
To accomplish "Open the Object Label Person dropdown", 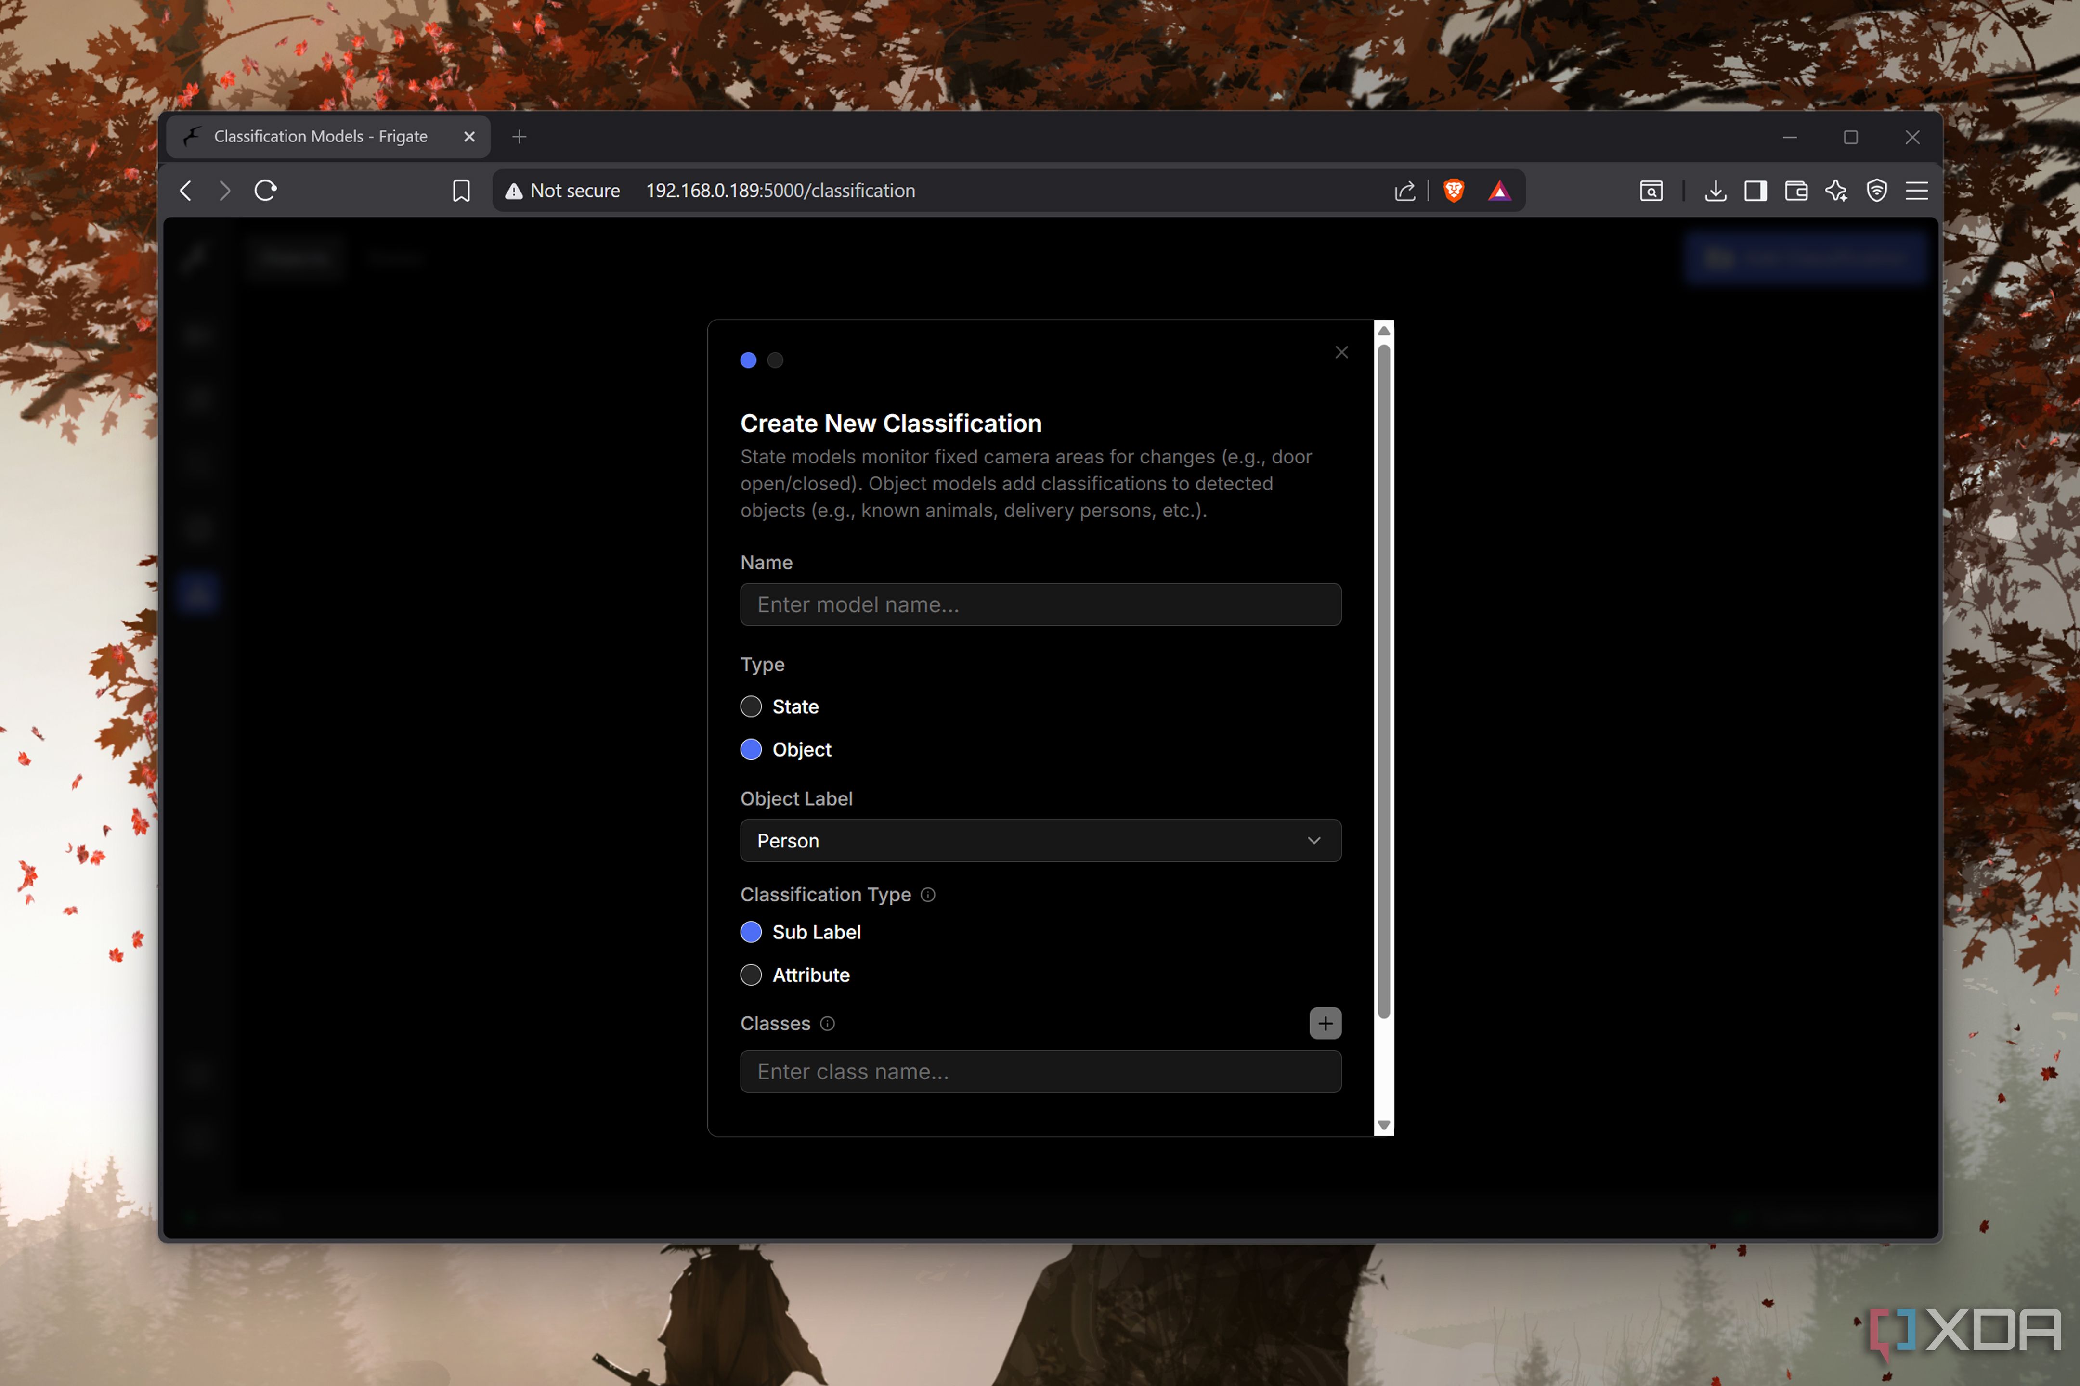I will (x=1040, y=841).
